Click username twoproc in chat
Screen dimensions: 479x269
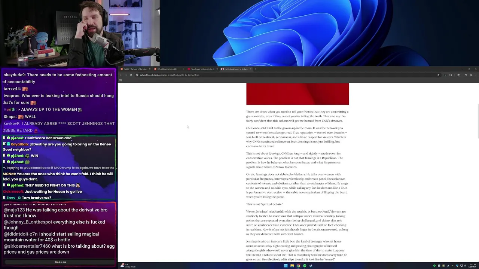(13, 96)
